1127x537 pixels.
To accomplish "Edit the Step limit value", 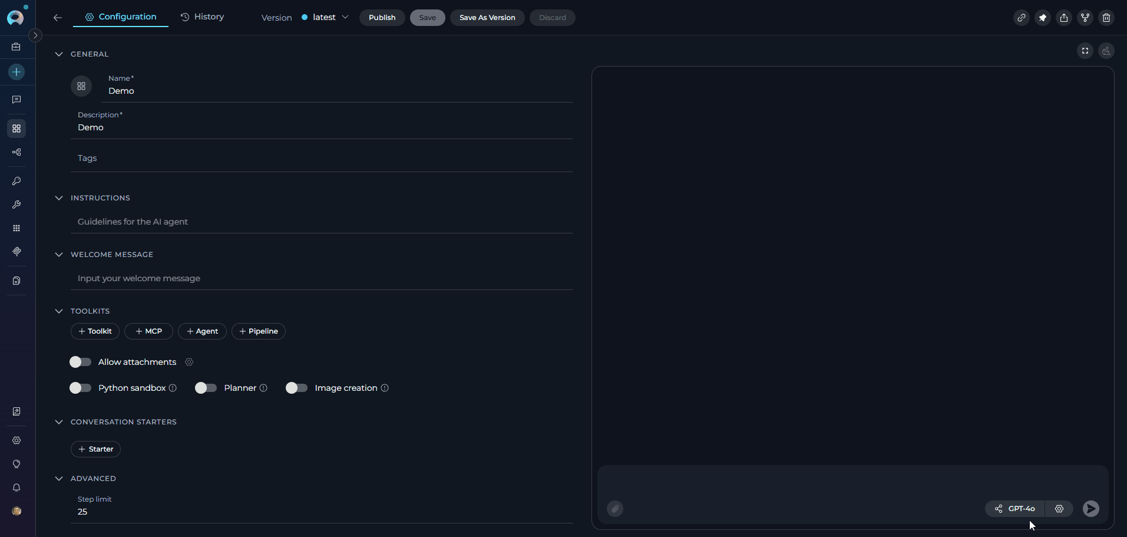I will click(82, 512).
